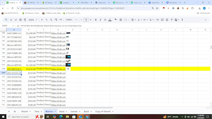
Task: Insert a chart from the toolbar
Action: point(167,20)
